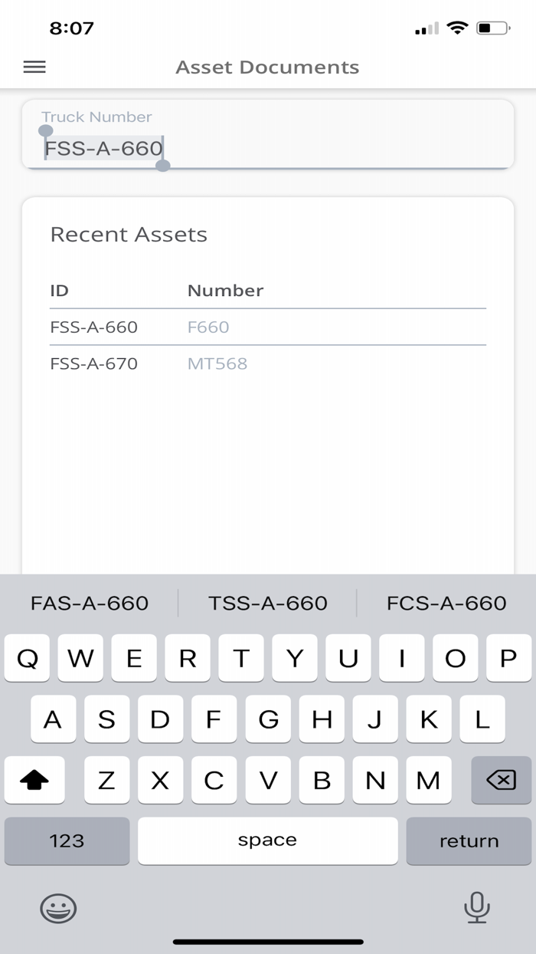
Task: Tap the return key
Action: tap(469, 841)
